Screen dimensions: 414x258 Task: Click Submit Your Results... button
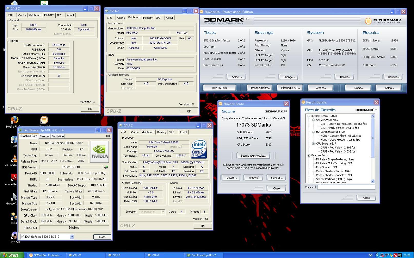point(253,156)
